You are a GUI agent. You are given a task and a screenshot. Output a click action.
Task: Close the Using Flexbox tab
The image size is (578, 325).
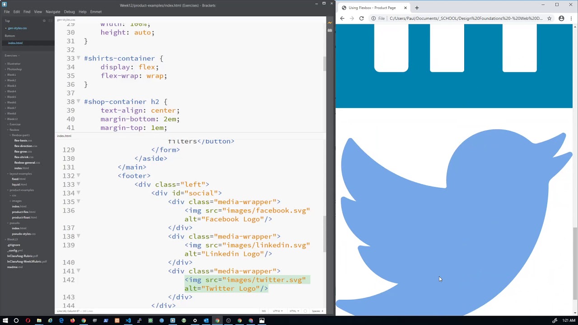pos(405,8)
